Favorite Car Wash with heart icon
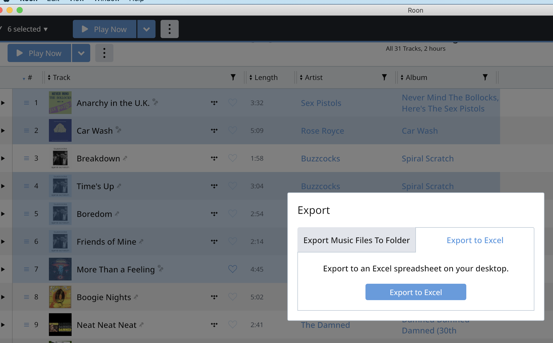 pos(232,130)
